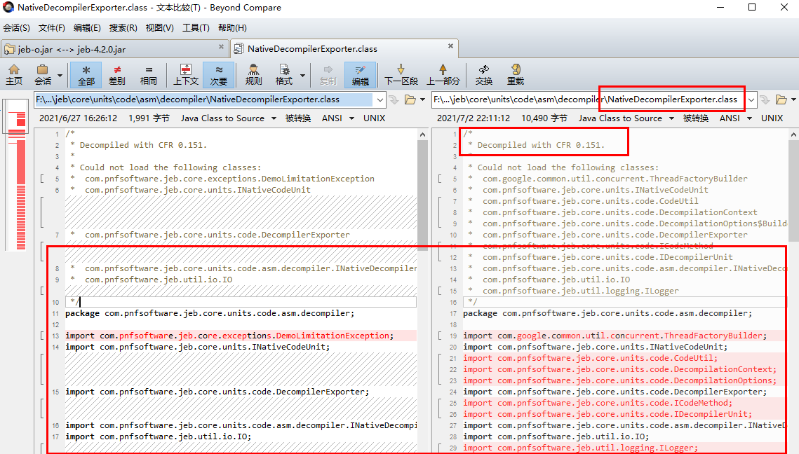Open the Search (搜索) menu
This screenshot has height=454, width=799.
[x=123, y=28]
